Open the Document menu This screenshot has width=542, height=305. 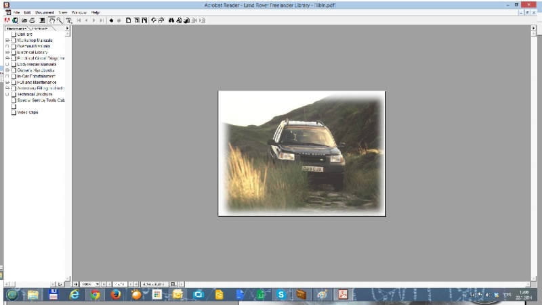(x=45, y=12)
